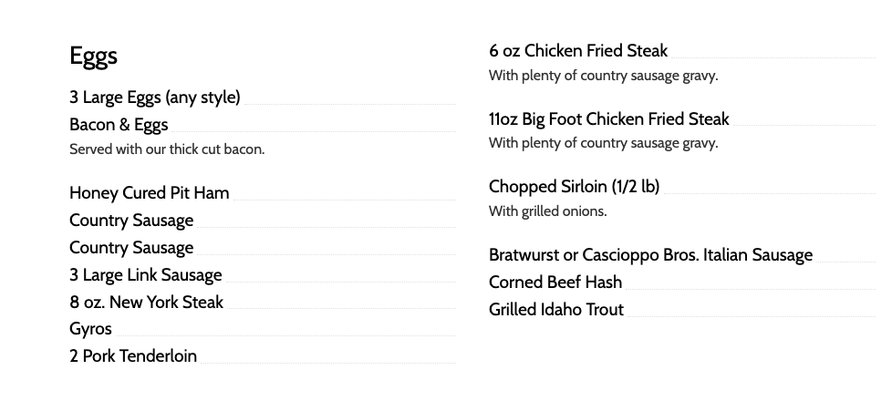
Task: Select 2 Pork Tenderloin
Action: pyautogui.click(x=133, y=356)
